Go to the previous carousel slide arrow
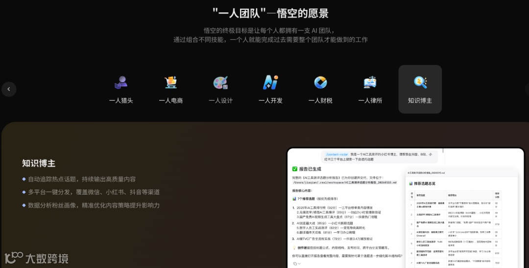Screen dimensions: 529x268 pos(9,89)
